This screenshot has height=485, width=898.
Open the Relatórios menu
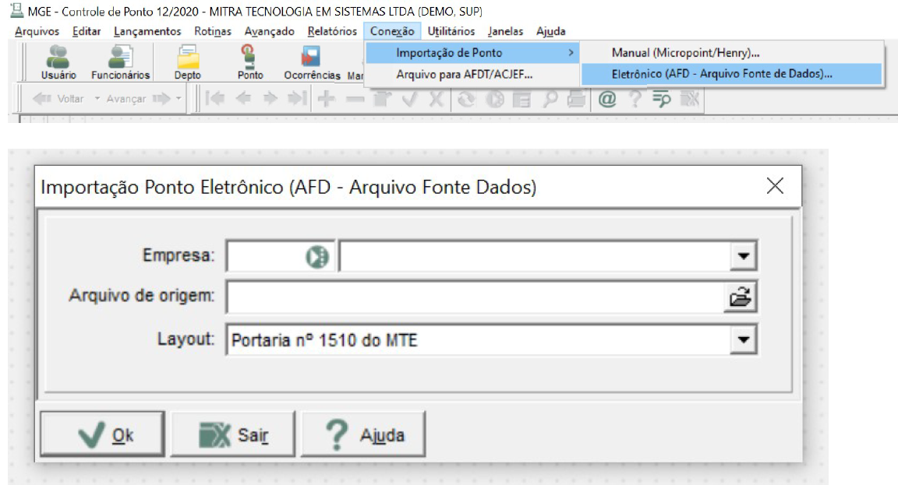(x=332, y=31)
